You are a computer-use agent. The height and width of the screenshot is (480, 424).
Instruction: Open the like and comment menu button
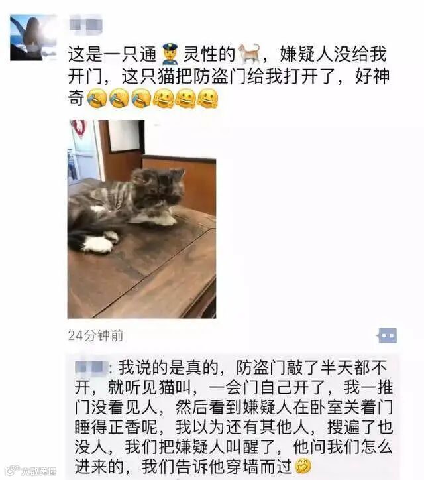coord(387,335)
